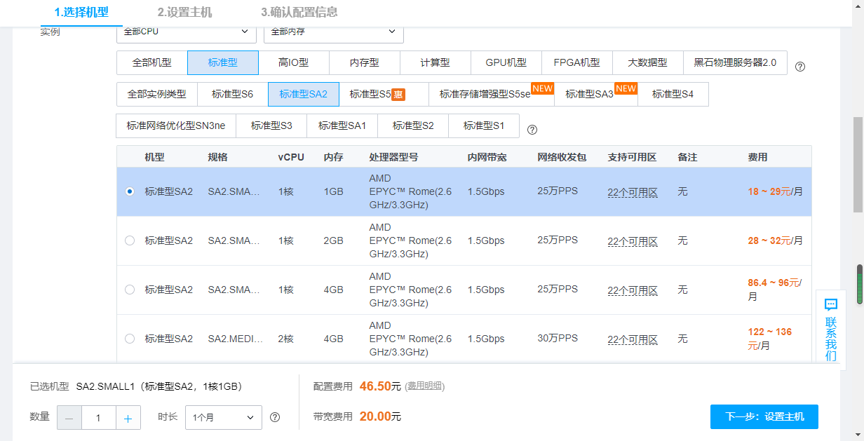The image size is (864, 441).
Task: Select the SA2 1核 4GB radio button
Action: click(x=130, y=290)
